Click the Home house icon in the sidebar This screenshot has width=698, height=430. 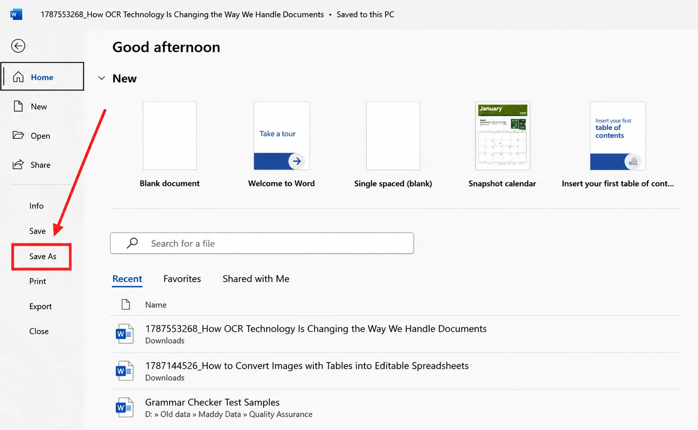(18, 77)
